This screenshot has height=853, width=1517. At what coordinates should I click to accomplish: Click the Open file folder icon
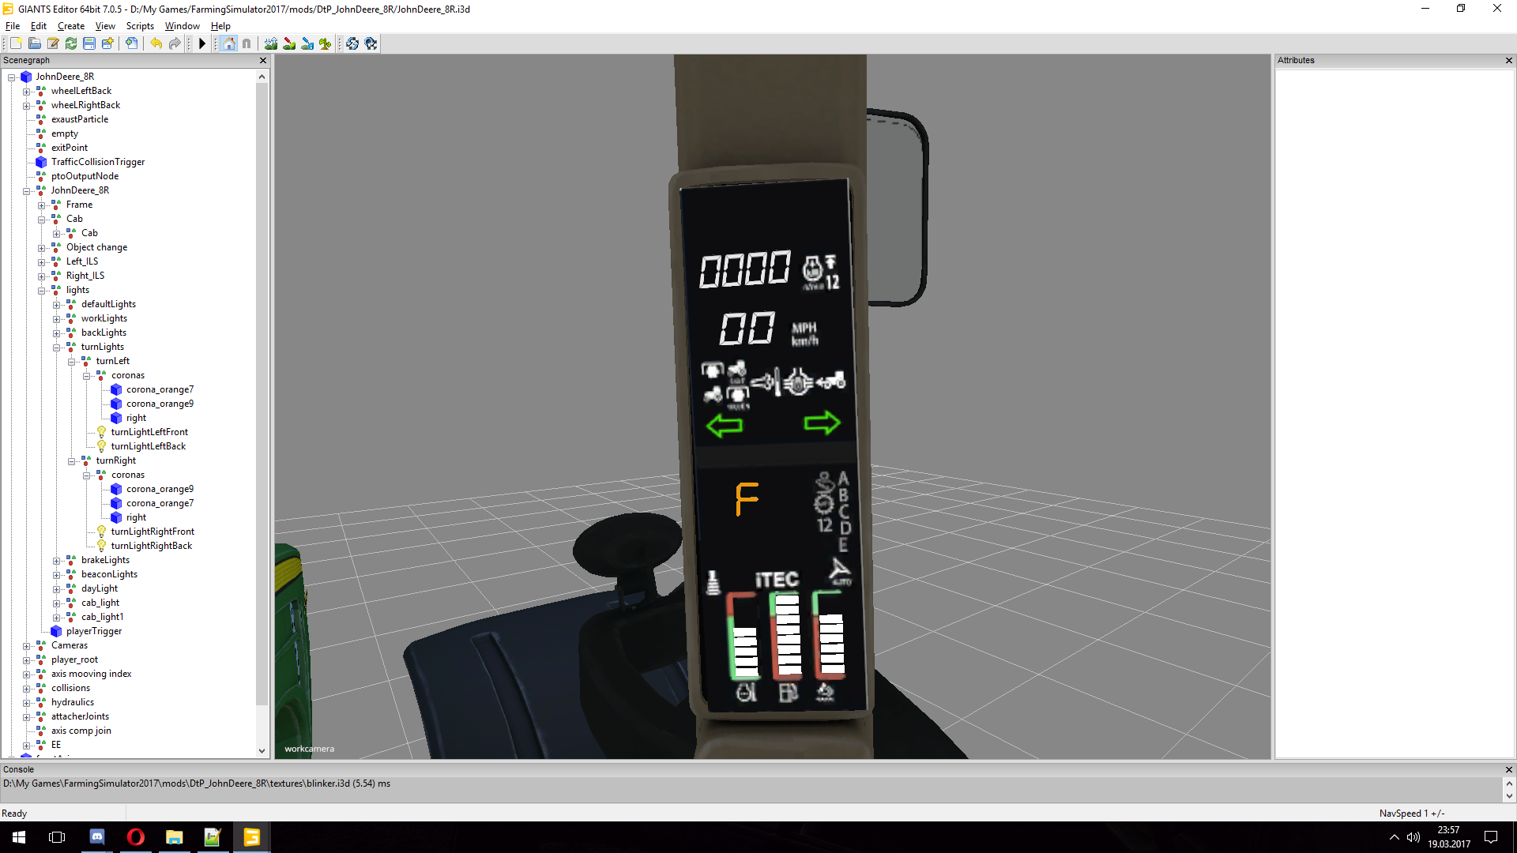tap(35, 43)
